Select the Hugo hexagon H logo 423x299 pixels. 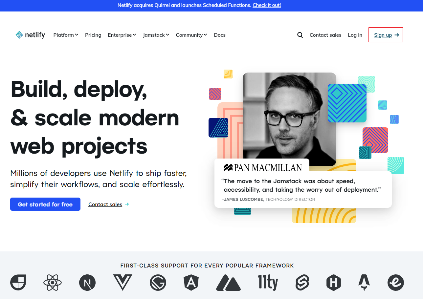(x=334, y=282)
